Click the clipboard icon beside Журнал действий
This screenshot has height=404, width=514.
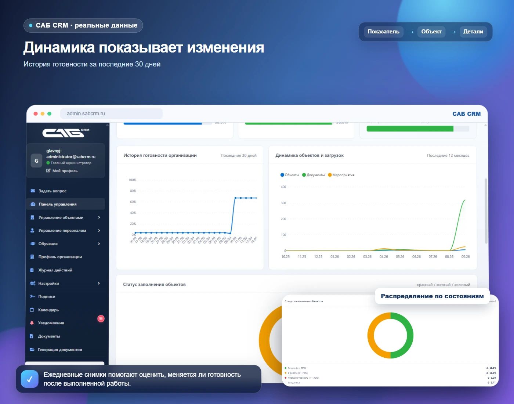point(32,270)
